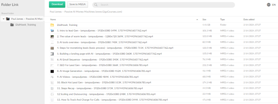
Task: Click the 101.3 MB size cell
Action: click(x=207, y=31)
